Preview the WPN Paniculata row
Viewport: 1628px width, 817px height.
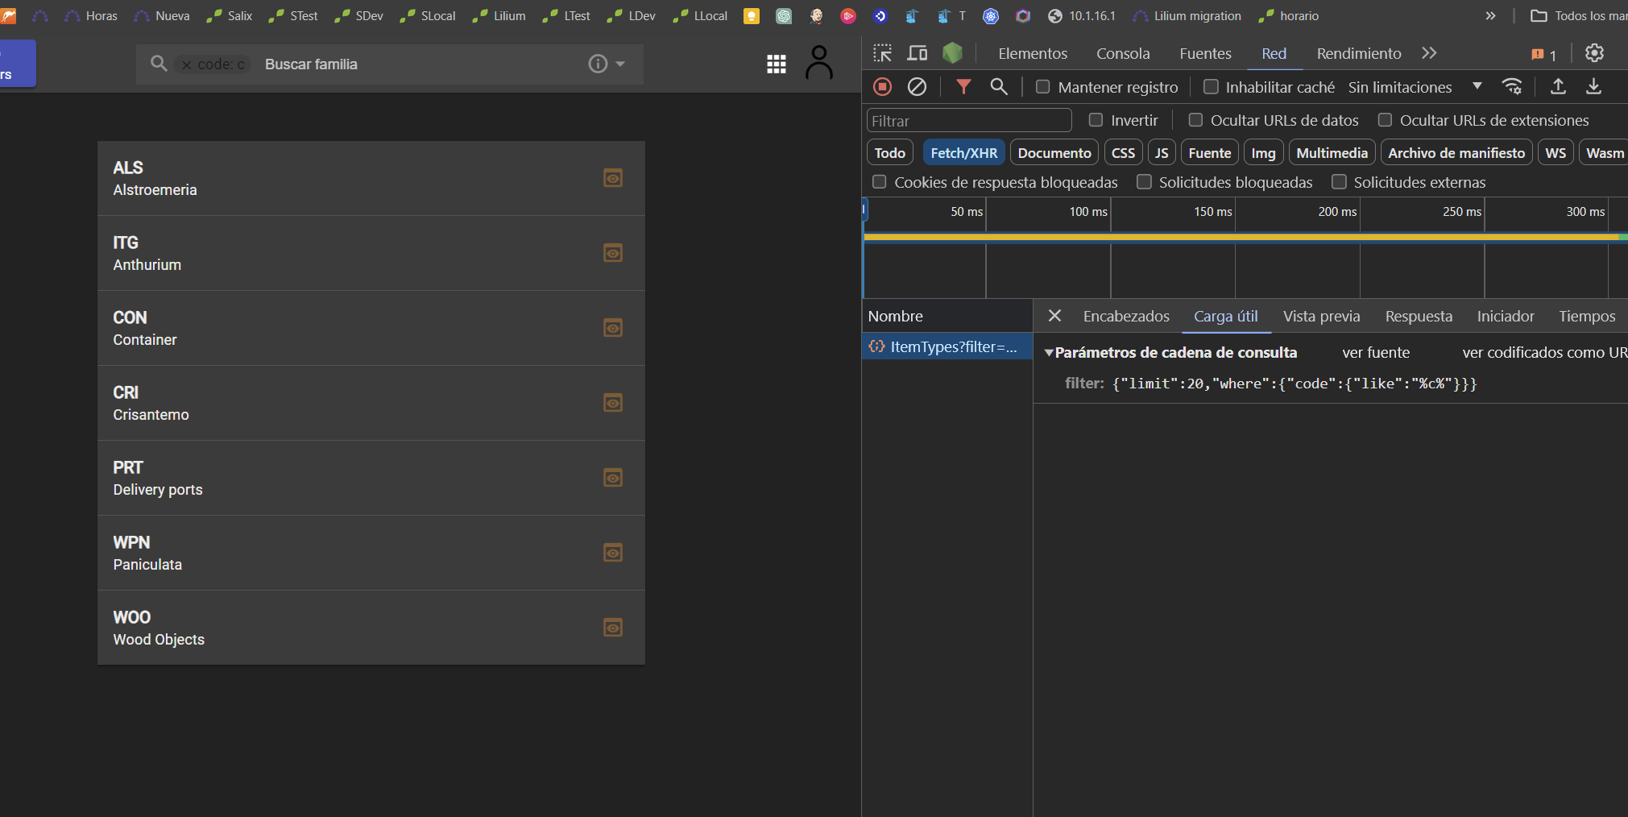click(x=613, y=553)
